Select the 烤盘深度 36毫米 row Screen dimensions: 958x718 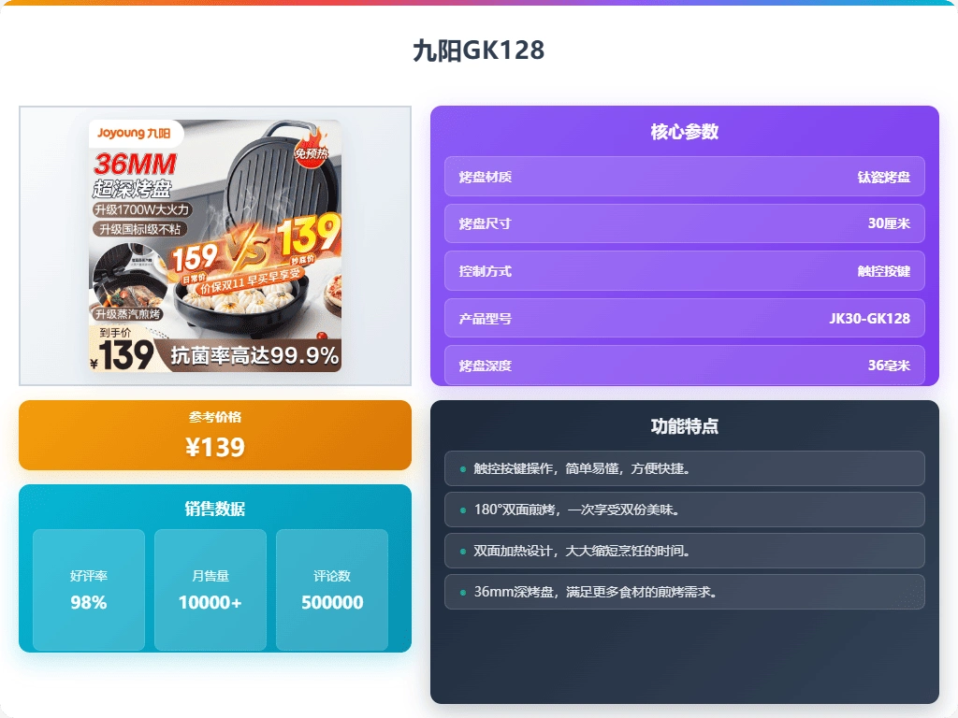pos(684,365)
